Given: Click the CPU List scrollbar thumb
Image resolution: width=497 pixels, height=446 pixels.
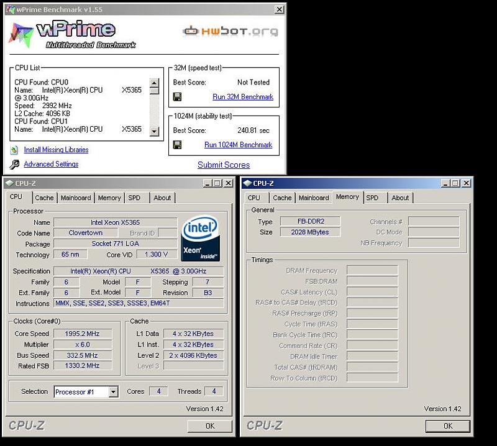Looking at the screenshot, I should tap(154, 91).
